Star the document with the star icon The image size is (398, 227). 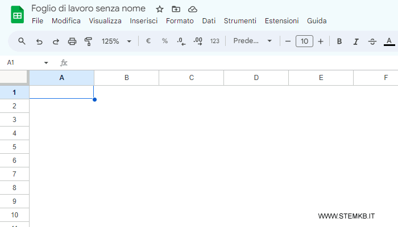[160, 9]
